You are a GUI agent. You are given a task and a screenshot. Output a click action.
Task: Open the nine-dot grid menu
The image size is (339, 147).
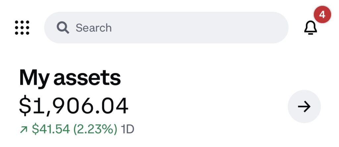click(22, 28)
